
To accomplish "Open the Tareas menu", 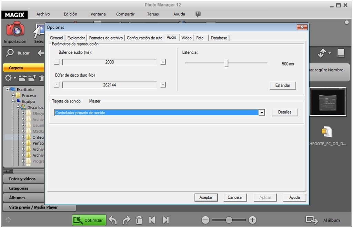I will click(153, 14).
